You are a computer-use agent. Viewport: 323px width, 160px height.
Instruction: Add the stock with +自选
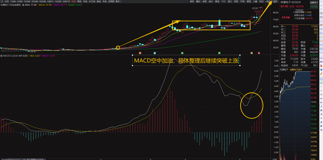(268, 2)
